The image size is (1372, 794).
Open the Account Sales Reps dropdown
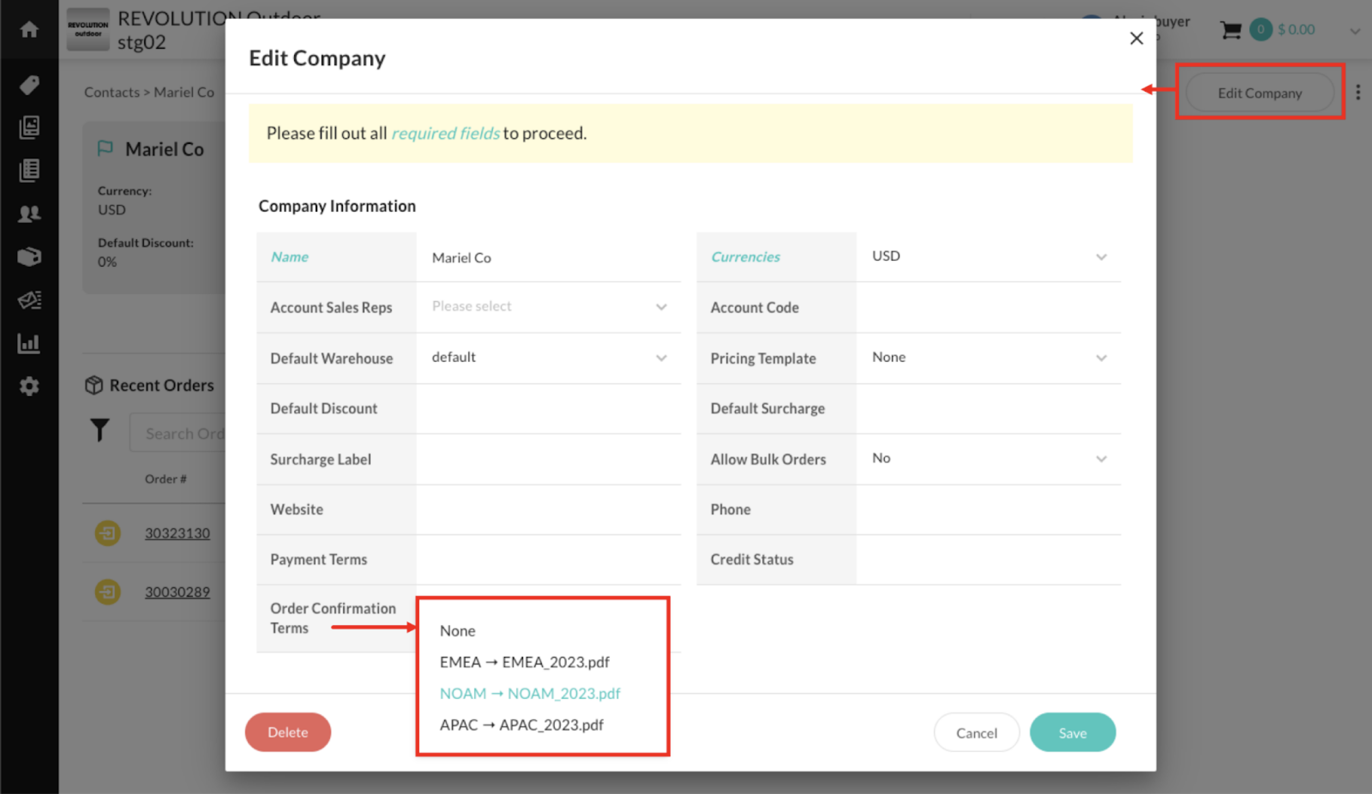click(x=548, y=307)
